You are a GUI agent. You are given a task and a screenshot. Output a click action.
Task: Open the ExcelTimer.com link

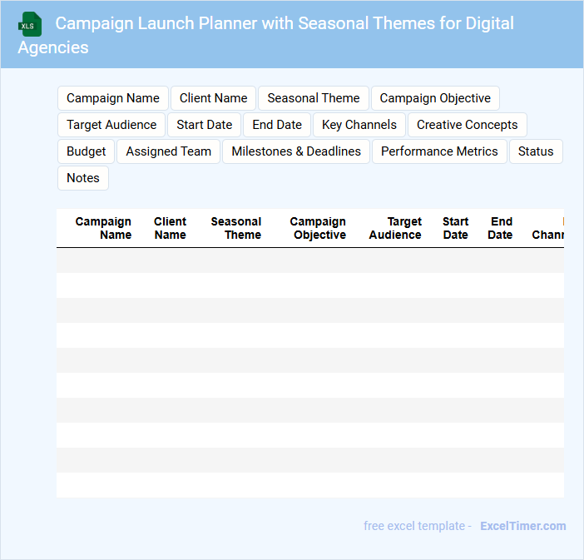click(522, 526)
